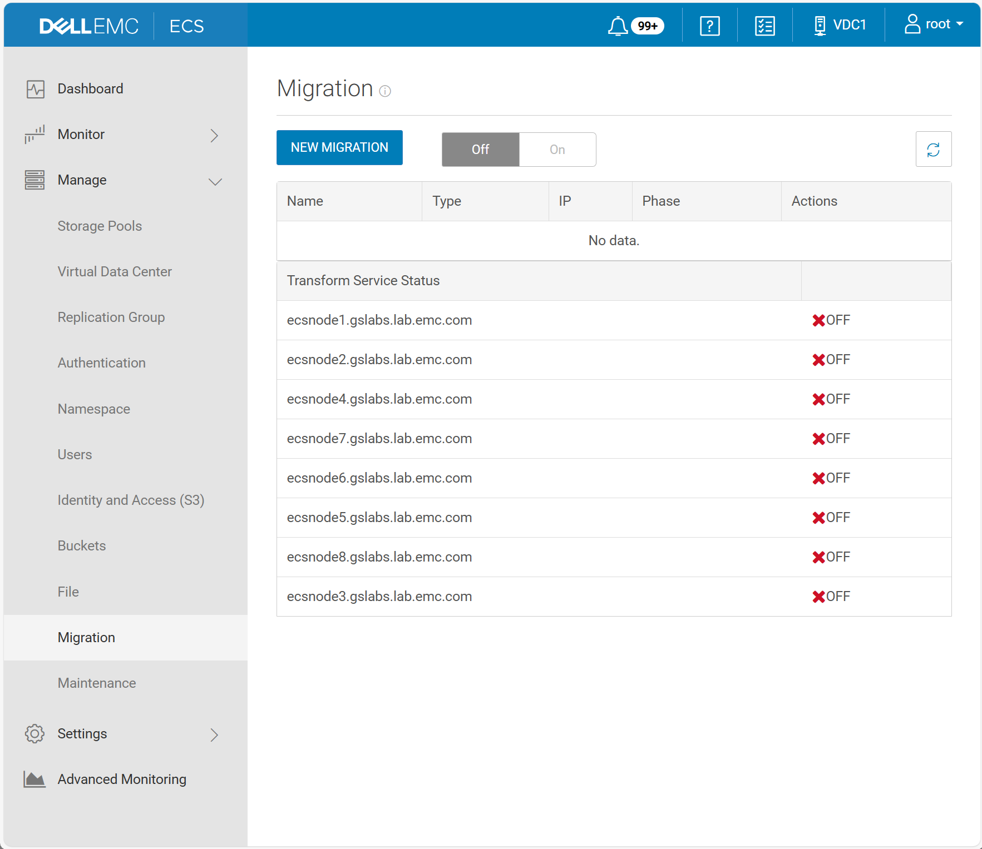
Task: Click the Dashboard chart icon
Action: pos(34,88)
